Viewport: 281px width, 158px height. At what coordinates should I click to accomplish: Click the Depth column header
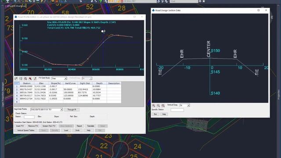(100, 83)
